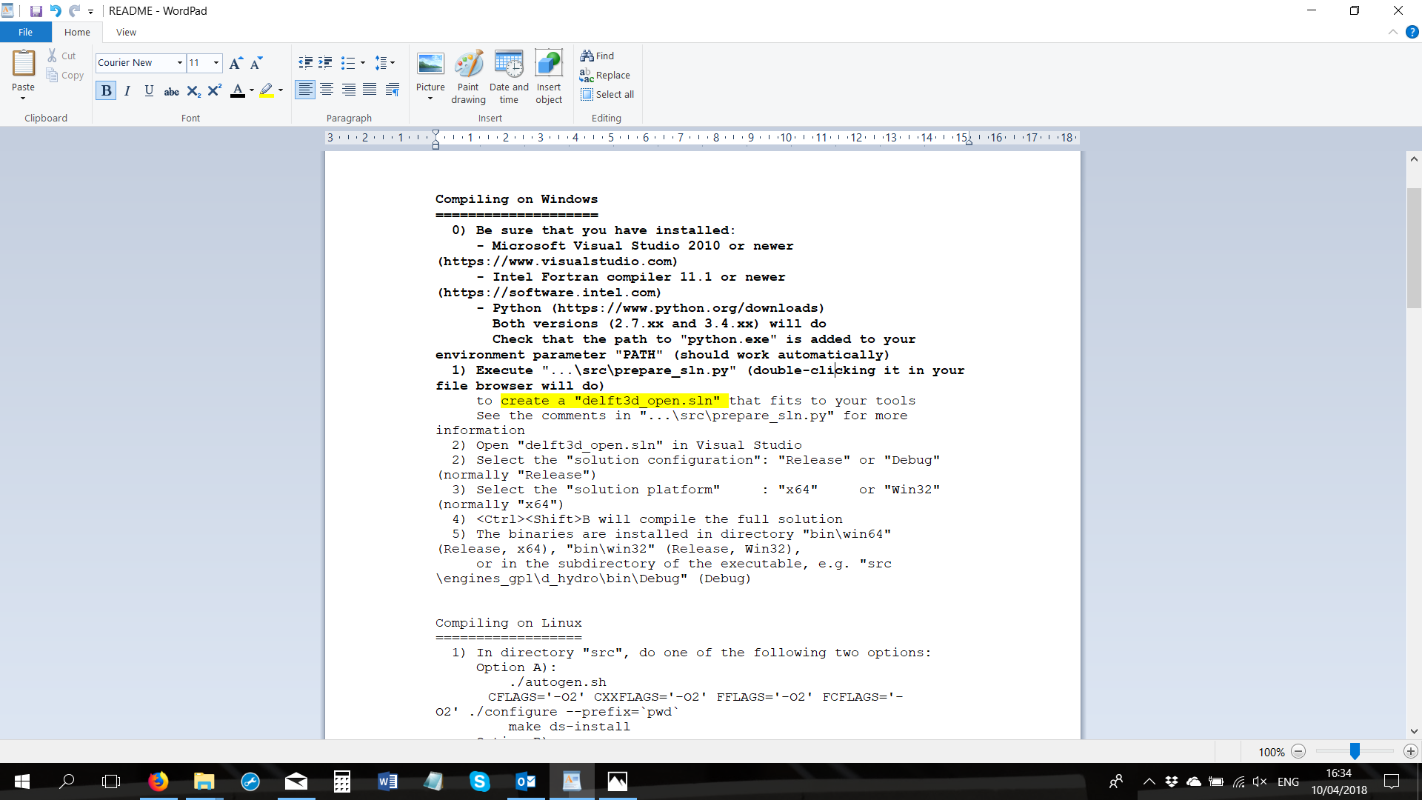Click the Grow font icon

(236, 63)
